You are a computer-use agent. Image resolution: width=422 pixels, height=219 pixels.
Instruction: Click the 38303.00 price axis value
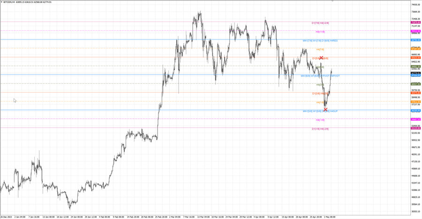point(416,212)
